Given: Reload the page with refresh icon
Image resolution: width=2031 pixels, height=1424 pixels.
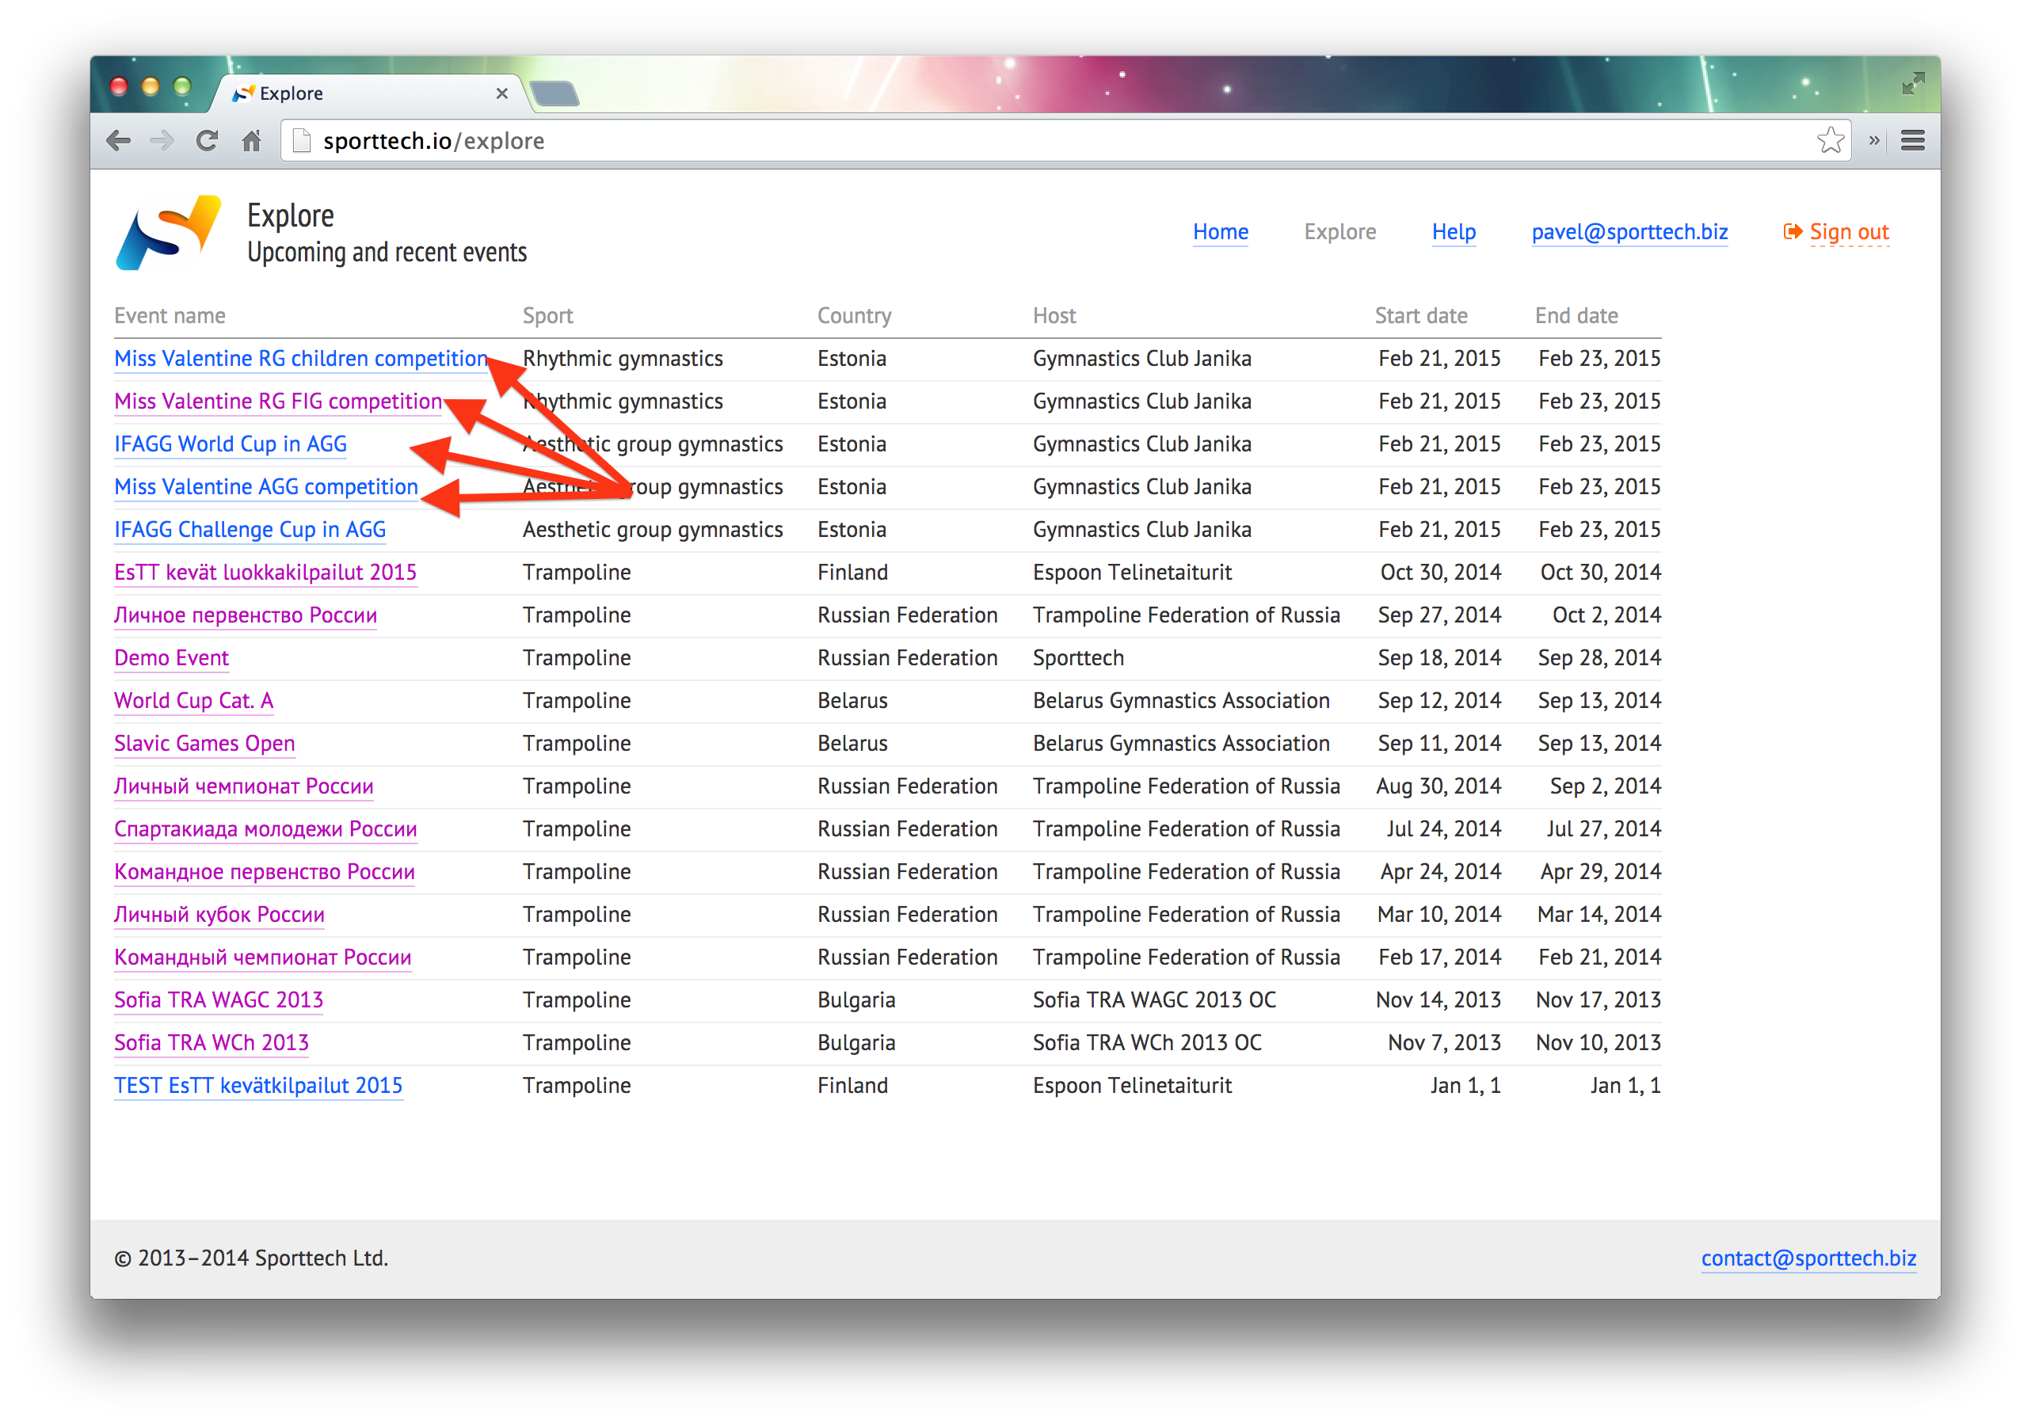Looking at the screenshot, I should [207, 141].
